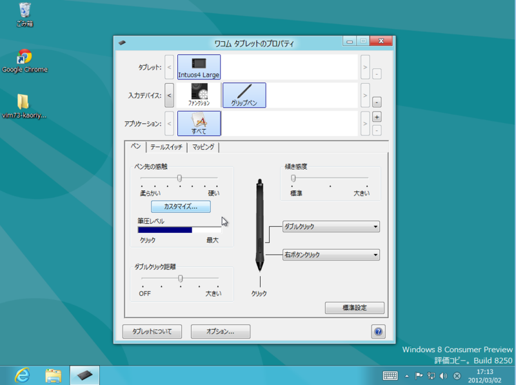This screenshot has width=516, height=385.
Task: Click the カスタマイズ button
Action: click(x=181, y=206)
